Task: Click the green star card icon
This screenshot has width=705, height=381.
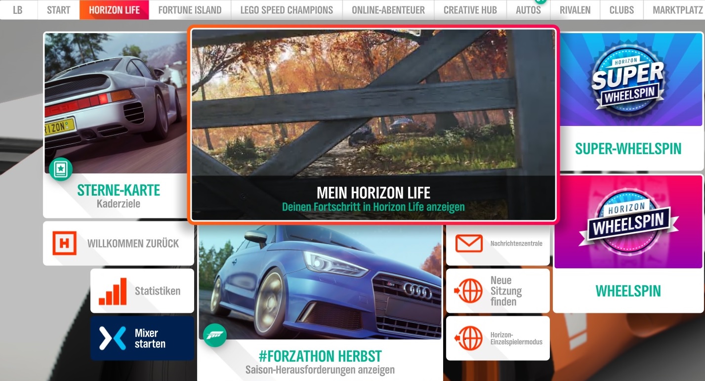Action: point(61,169)
